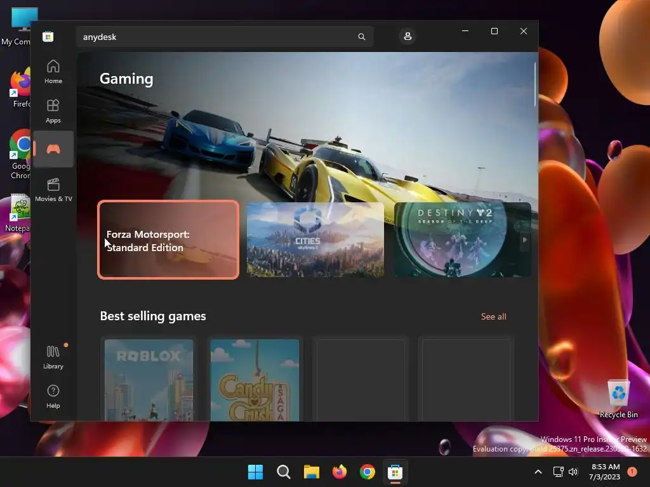
Task: Close the Microsoft Store window
Action: click(524, 31)
